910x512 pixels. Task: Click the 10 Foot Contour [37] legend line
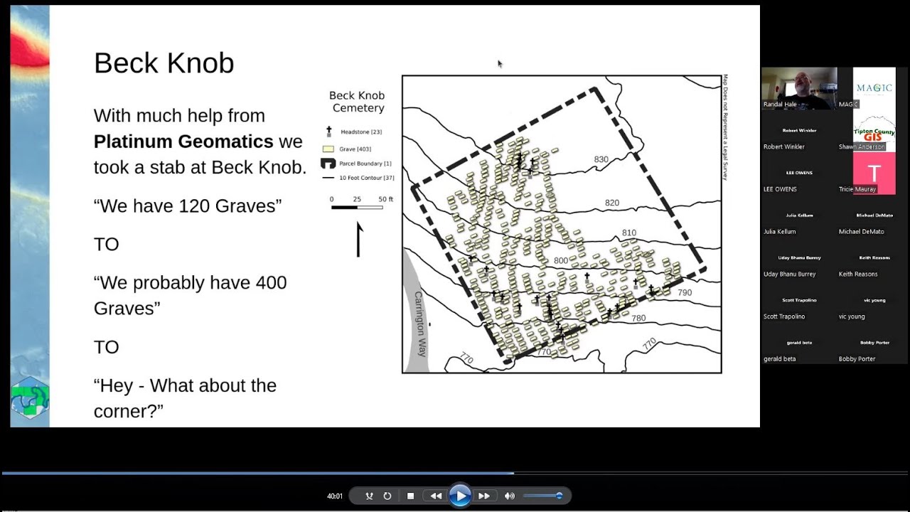tap(328, 178)
